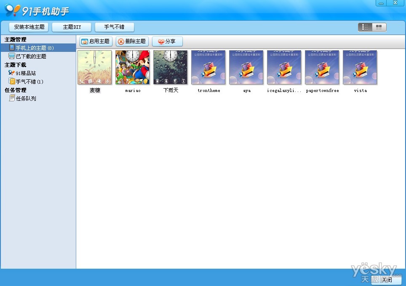Click the 安装本地主题 button
406x286 pixels.
pyautogui.click(x=29, y=27)
